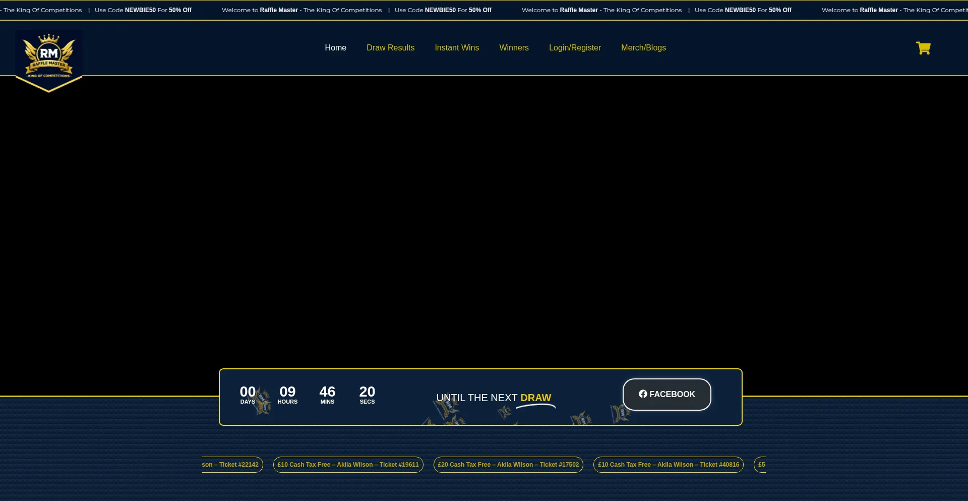
Task: View the Winners page
Action: tap(514, 47)
